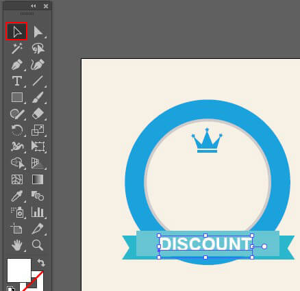This screenshot has height=291, width=300.
Task: Choose the Magic Wand tool
Action: pos(17,49)
